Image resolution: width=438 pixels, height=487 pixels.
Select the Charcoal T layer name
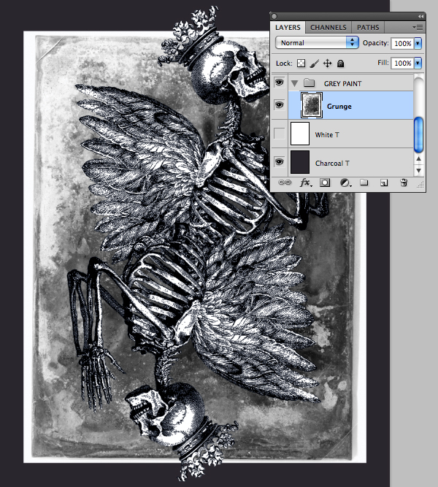[332, 163]
